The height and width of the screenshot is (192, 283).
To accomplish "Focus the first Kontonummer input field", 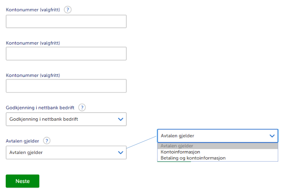I will click(x=66, y=21).
